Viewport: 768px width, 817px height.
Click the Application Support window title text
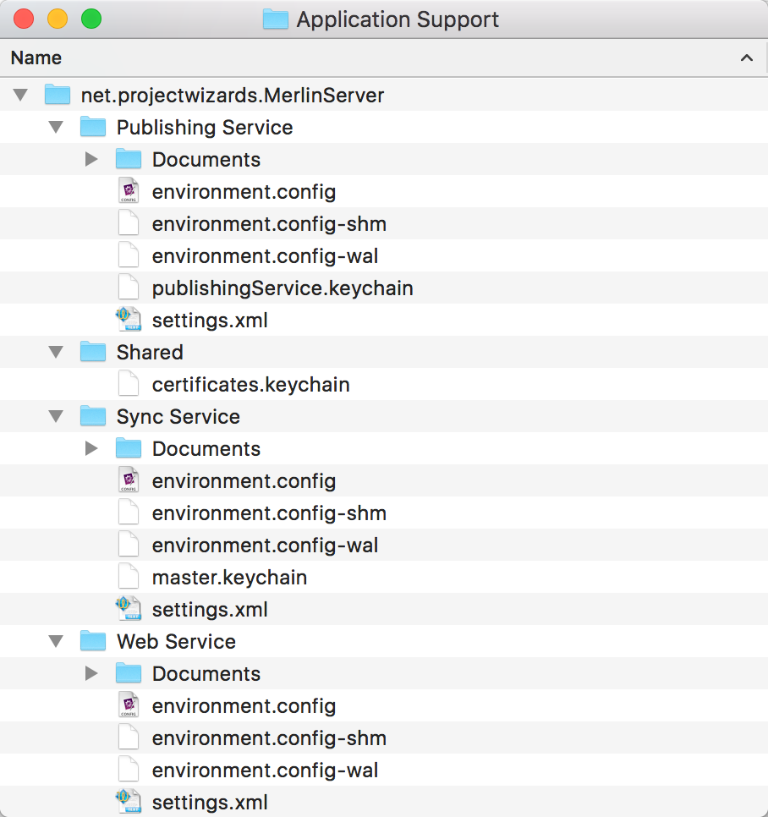[x=398, y=20]
